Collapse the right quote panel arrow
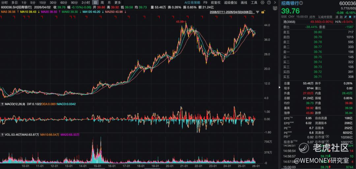 click(280, 87)
